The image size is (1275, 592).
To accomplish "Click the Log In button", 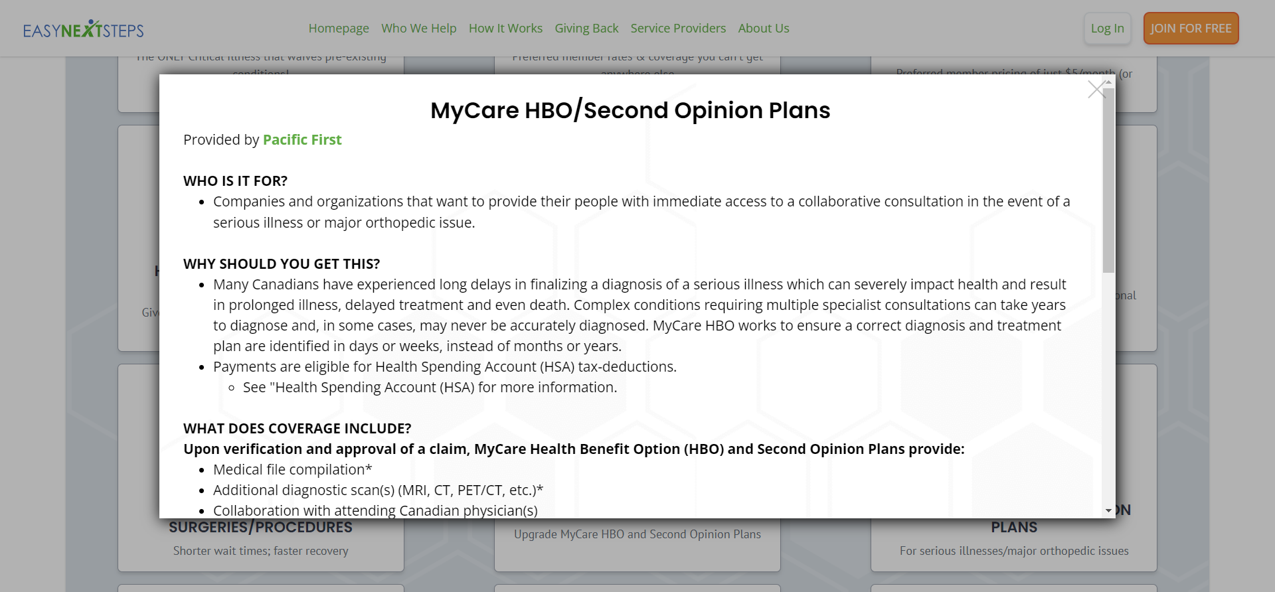I will point(1108,29).
